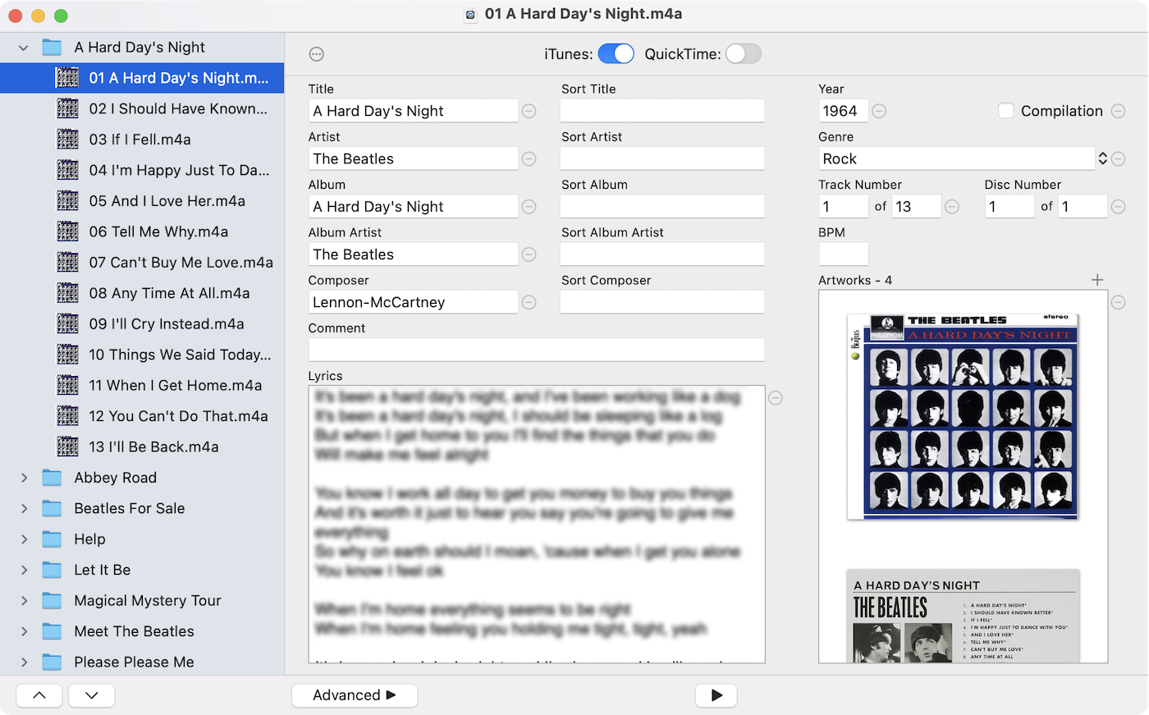Expand the Meet The Beatles folder
1149x715 pixels.
point(24,631)
